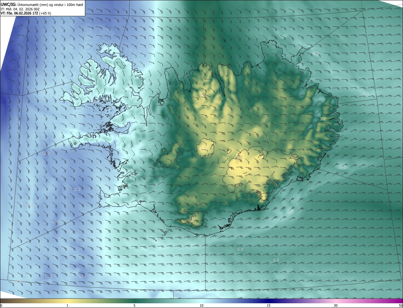Click the '12.2' value label on the map
The width and height of the screenshot is (403, 308).
pos(83,276)
